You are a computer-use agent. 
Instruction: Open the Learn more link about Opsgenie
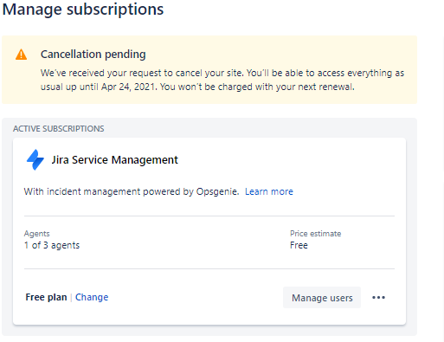click(269, 191)
